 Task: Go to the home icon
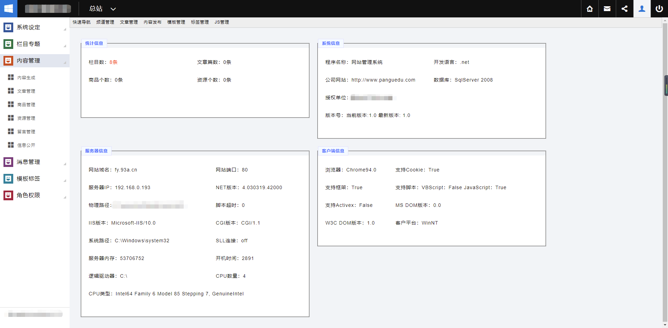coord(590,9)
